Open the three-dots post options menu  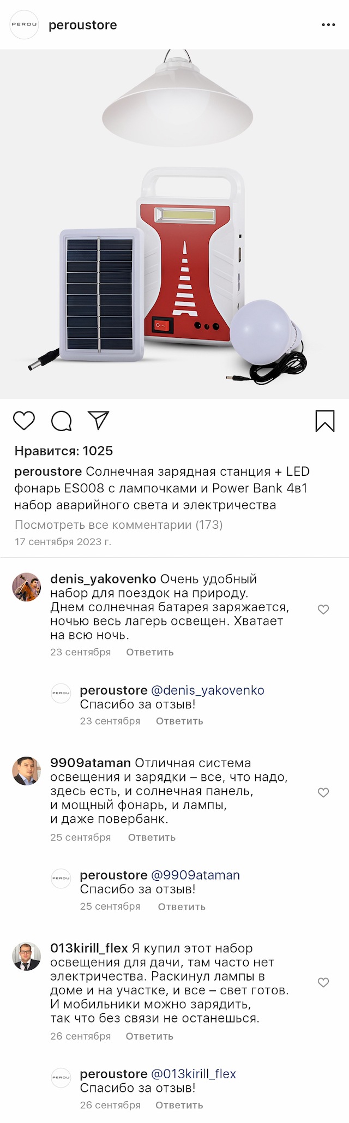[328, 25]
